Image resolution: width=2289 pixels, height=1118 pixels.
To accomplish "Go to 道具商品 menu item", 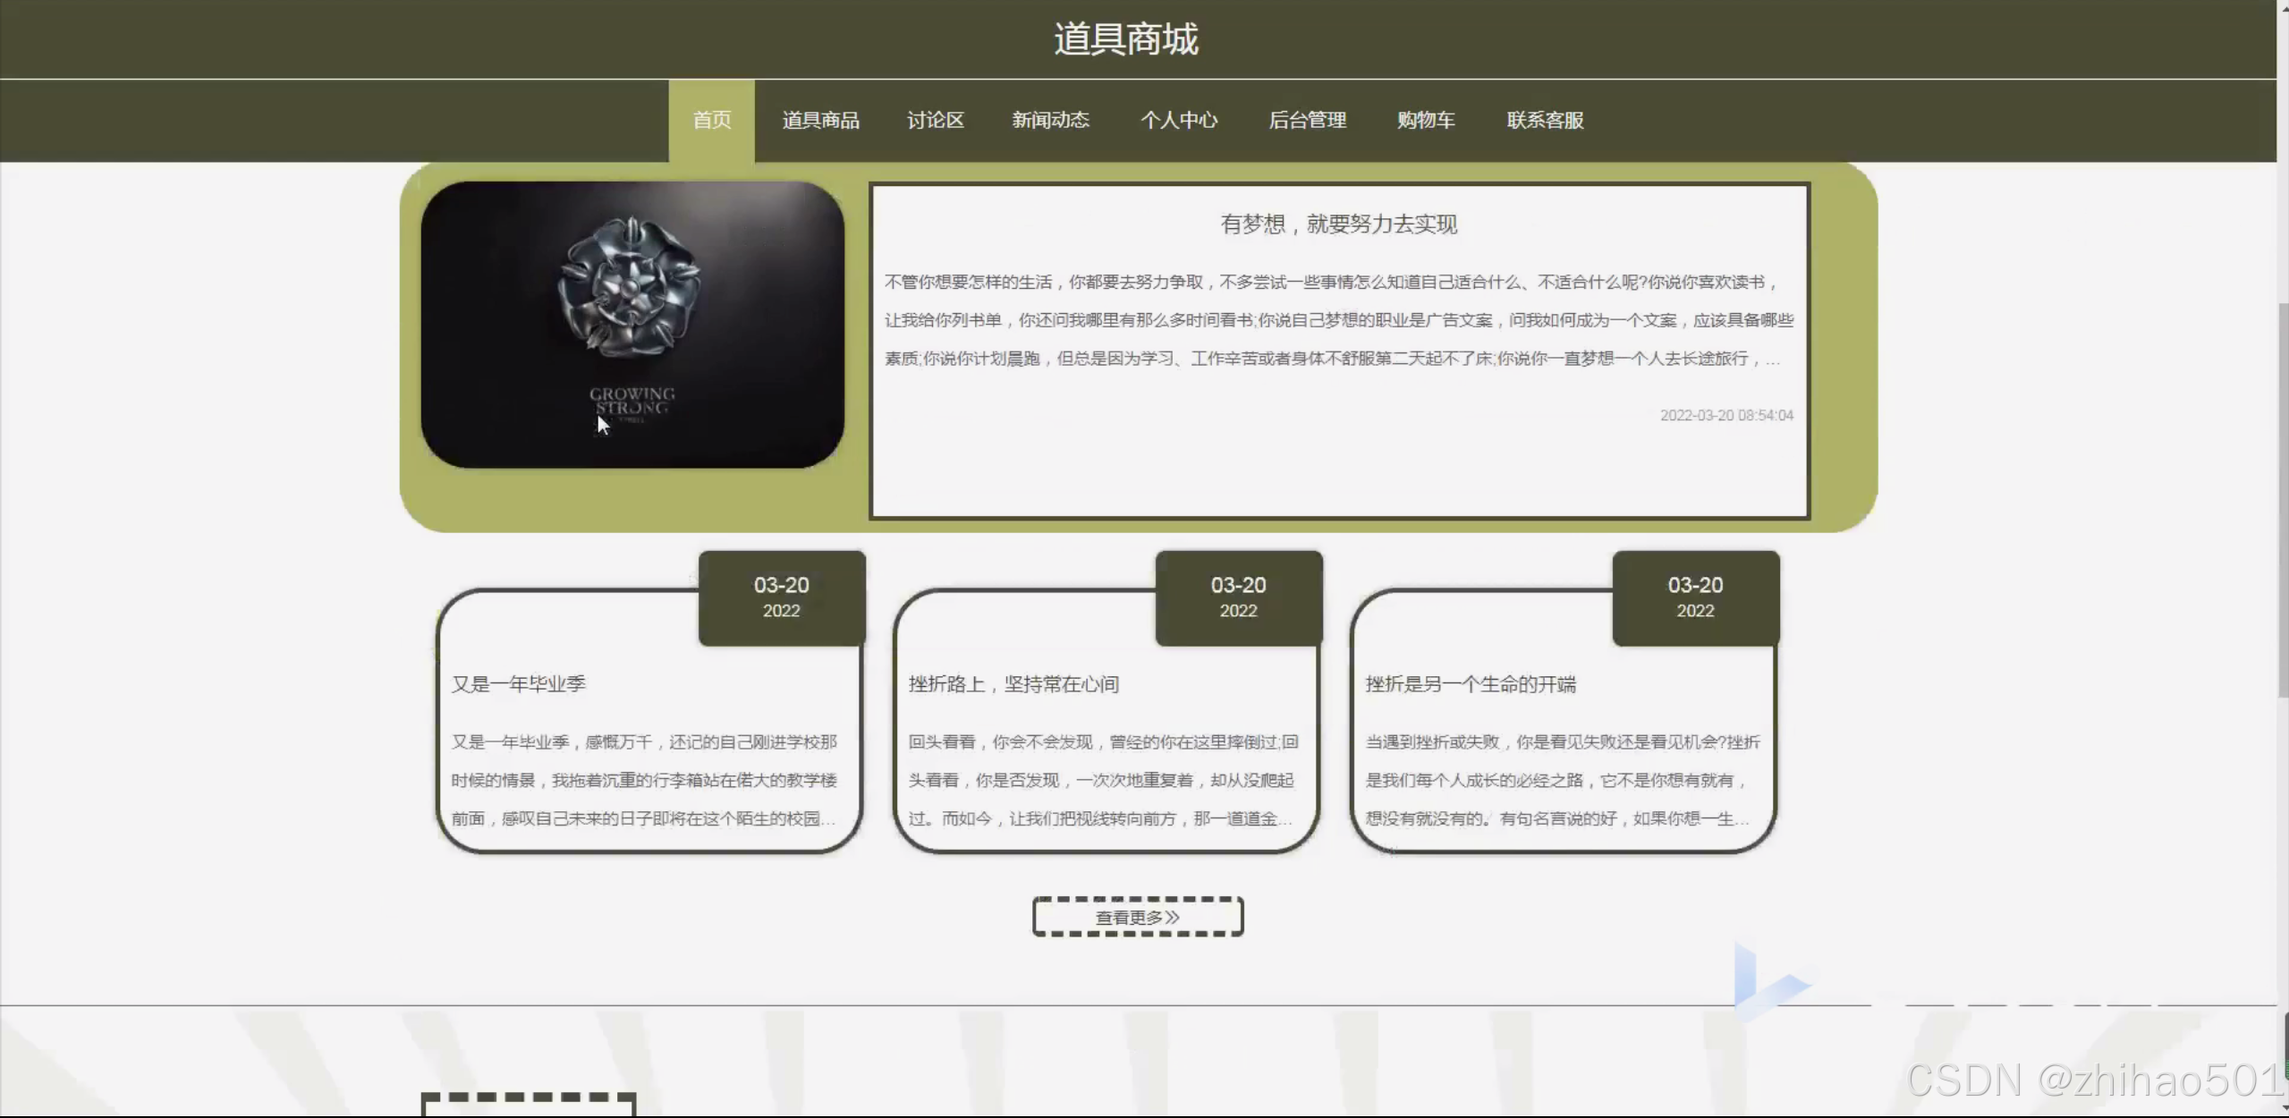I will [820, 120].
